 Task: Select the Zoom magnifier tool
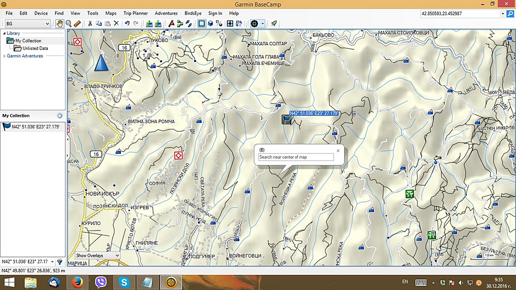pos(69,23)
